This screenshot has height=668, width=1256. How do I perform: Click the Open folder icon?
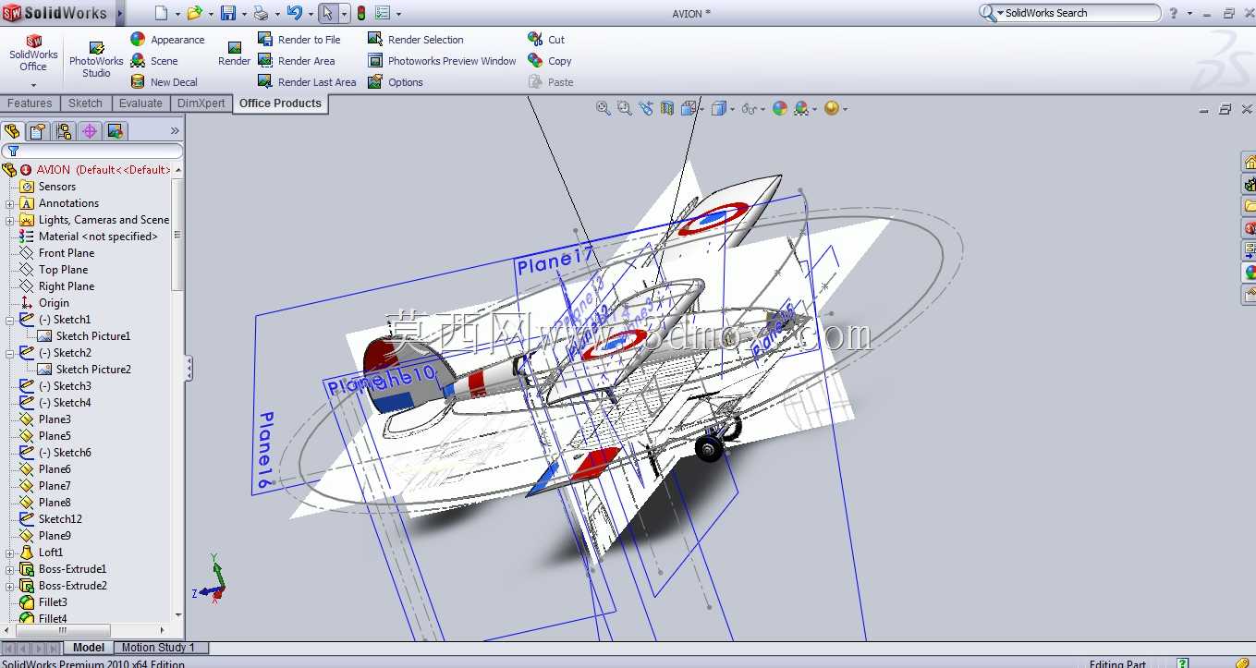tap(194, 13)
